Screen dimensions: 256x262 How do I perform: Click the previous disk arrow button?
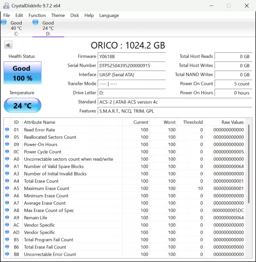[8, 45]
